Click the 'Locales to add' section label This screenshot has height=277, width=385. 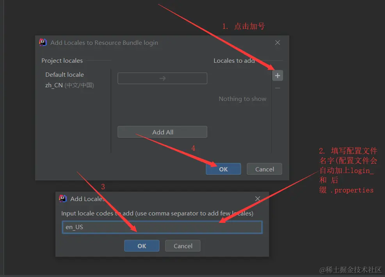click(x=234, y=61)
